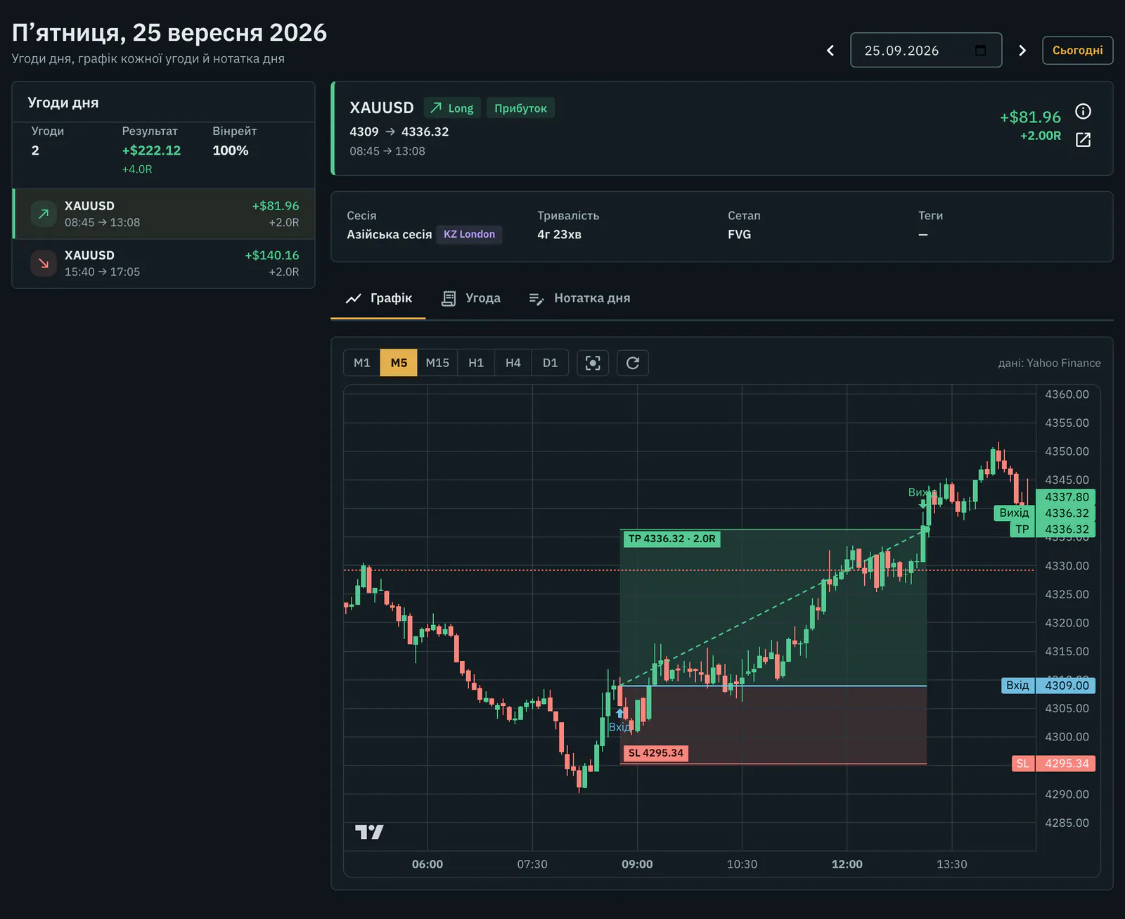
Task: Click SL 4295.34 price axis label
Action: tap(1053, 764)
